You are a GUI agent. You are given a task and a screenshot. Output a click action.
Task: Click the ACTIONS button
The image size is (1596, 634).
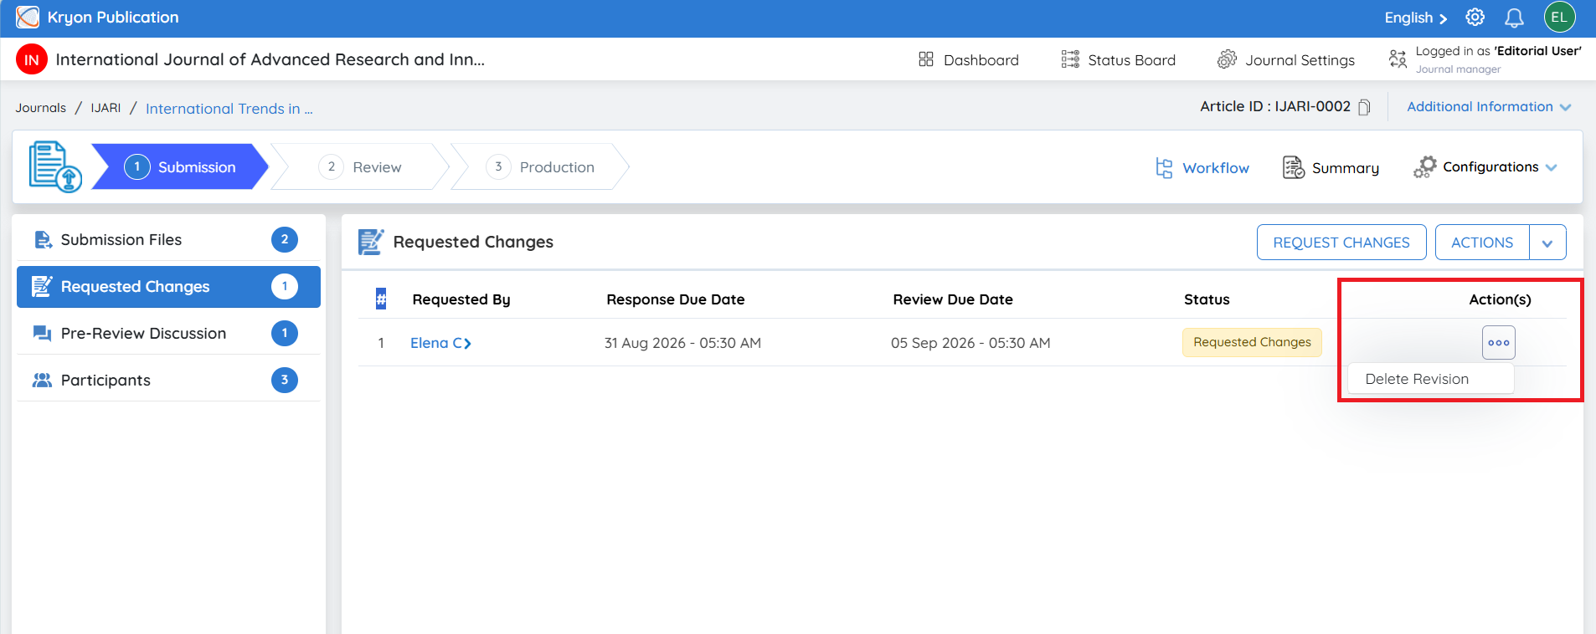coord(1482,243)
